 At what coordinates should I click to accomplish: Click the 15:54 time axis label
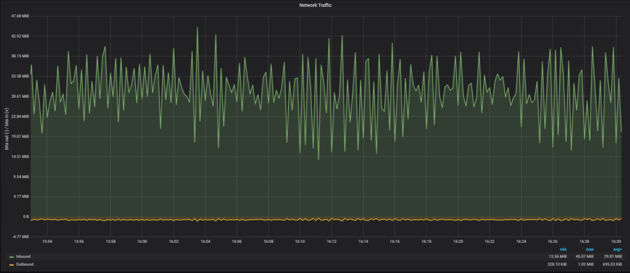47,242
